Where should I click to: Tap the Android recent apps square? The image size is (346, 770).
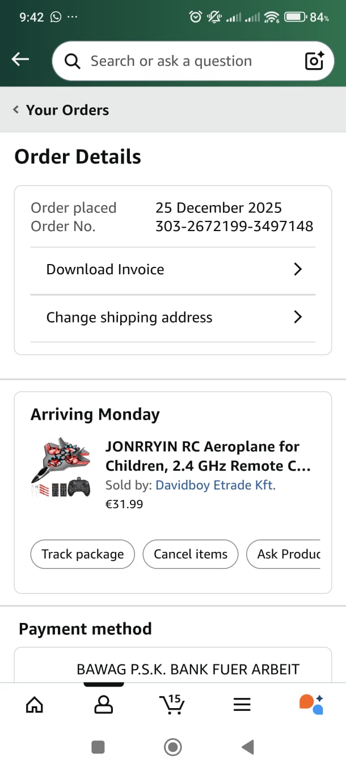tap(98, 747)
